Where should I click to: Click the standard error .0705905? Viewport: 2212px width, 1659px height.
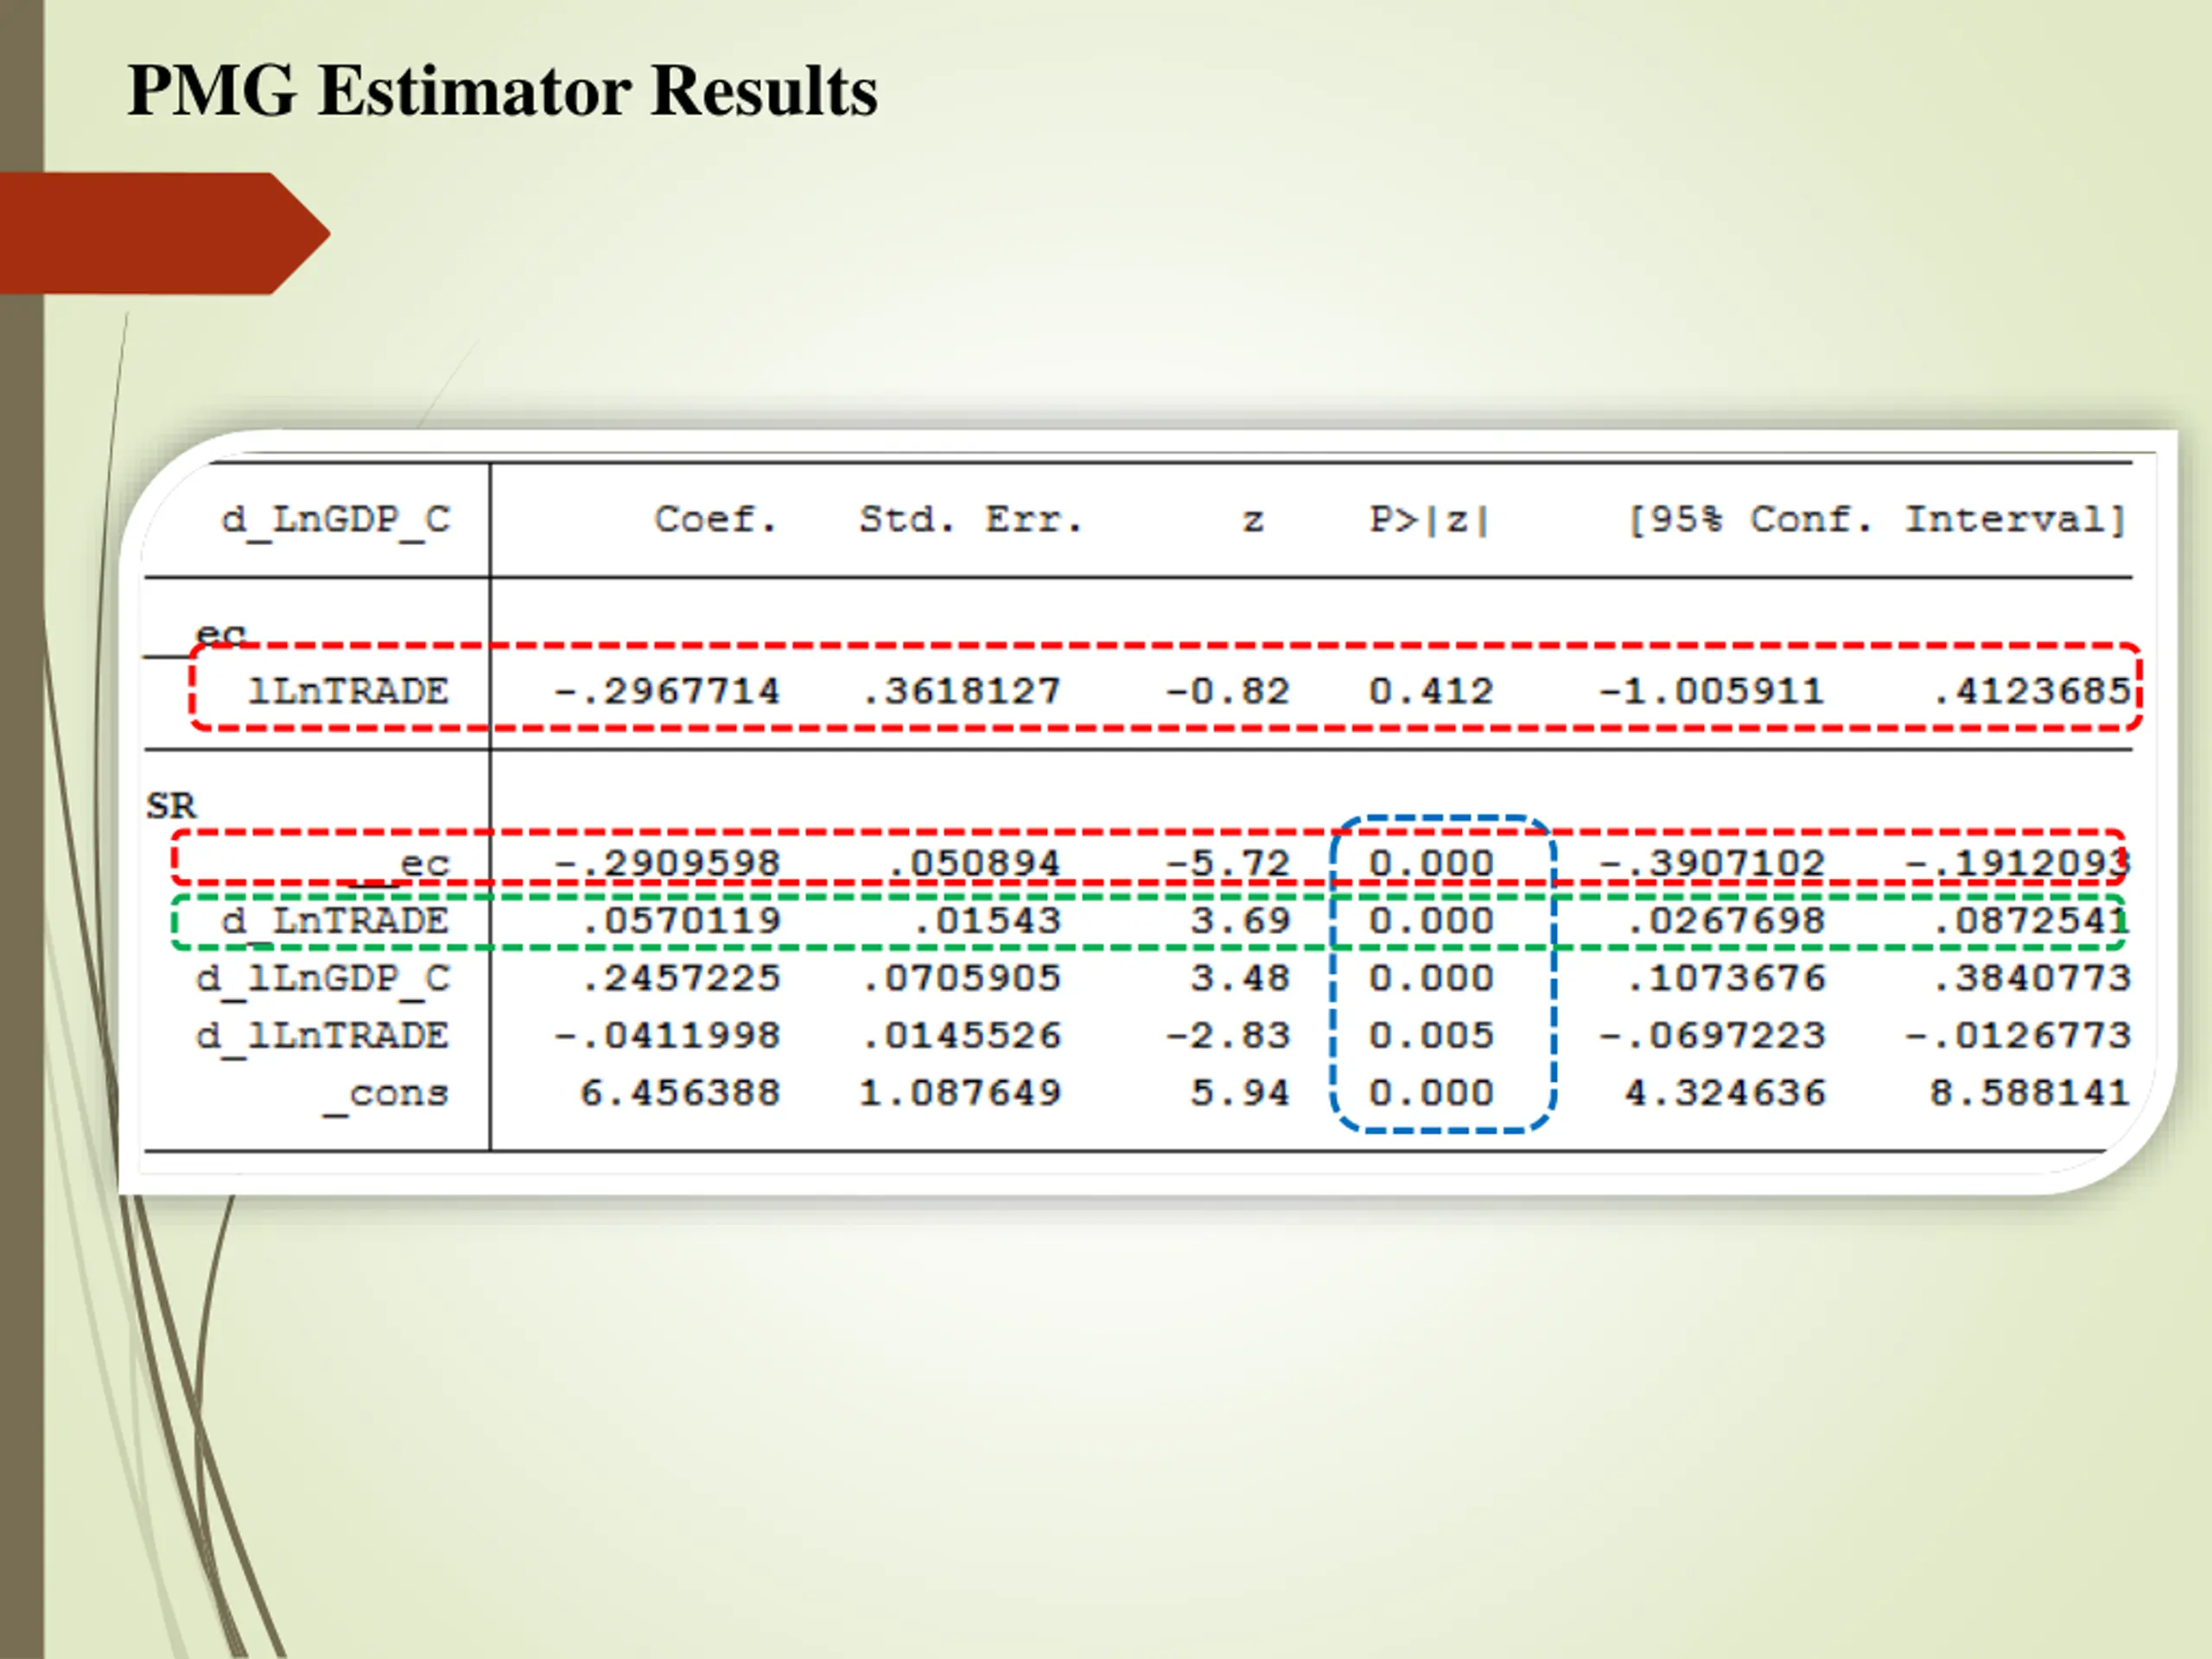click(961, 978)
